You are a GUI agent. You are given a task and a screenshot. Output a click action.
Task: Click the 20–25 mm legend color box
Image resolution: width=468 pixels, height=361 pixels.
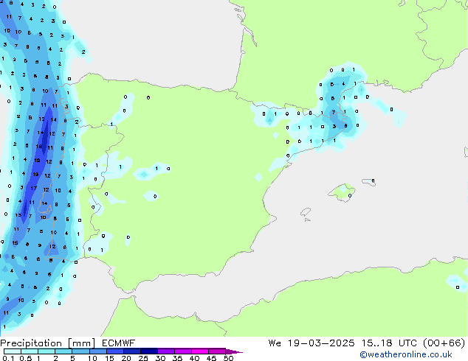coord(131,351)
